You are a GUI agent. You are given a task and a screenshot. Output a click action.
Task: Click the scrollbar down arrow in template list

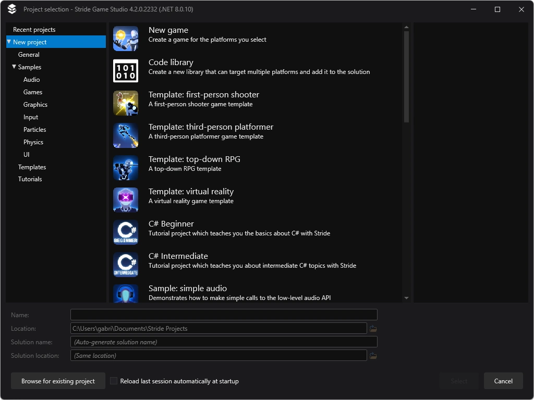[406, 298]
